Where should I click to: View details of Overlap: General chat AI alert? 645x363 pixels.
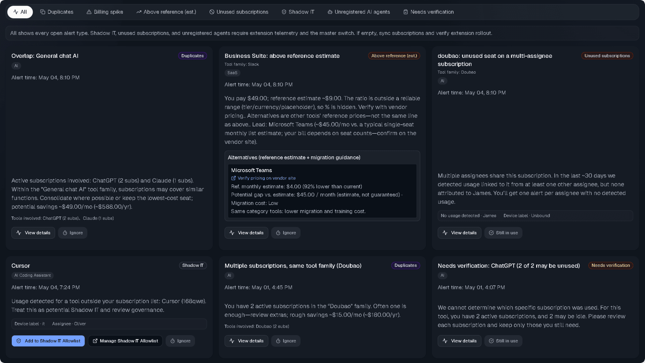33,233
